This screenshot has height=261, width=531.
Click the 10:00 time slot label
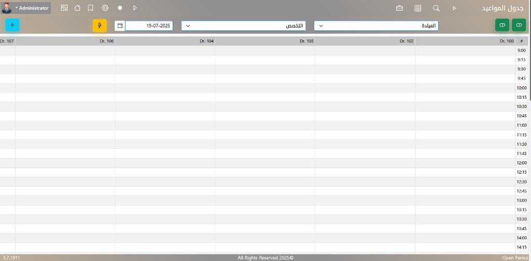tap(521, 88)
